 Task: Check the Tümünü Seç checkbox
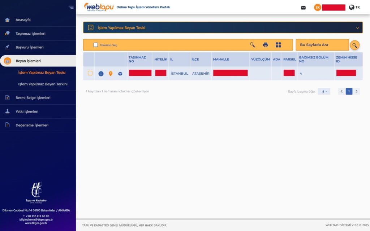96,45
